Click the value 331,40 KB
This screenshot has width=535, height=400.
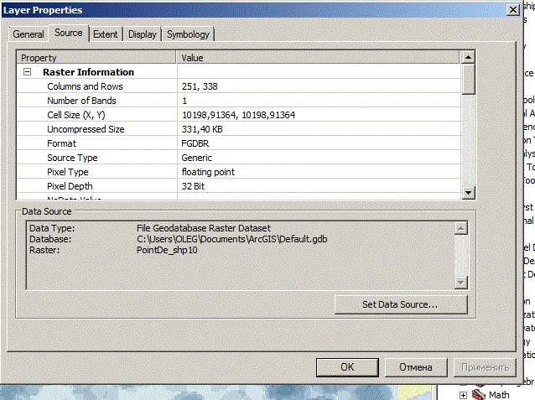pyautogui.click(x=202, y=129)
